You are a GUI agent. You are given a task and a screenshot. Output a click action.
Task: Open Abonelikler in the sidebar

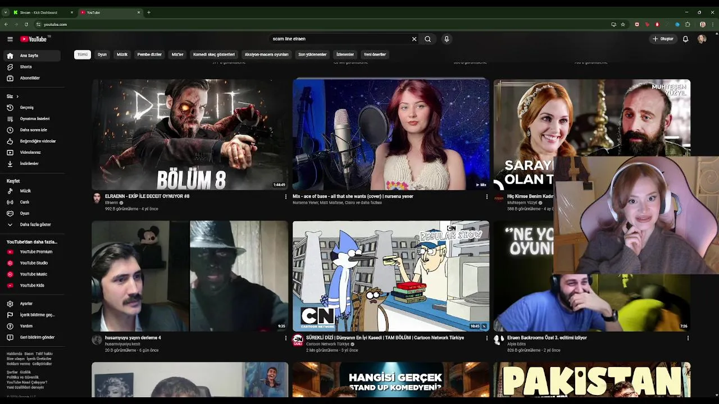[31, 78]
